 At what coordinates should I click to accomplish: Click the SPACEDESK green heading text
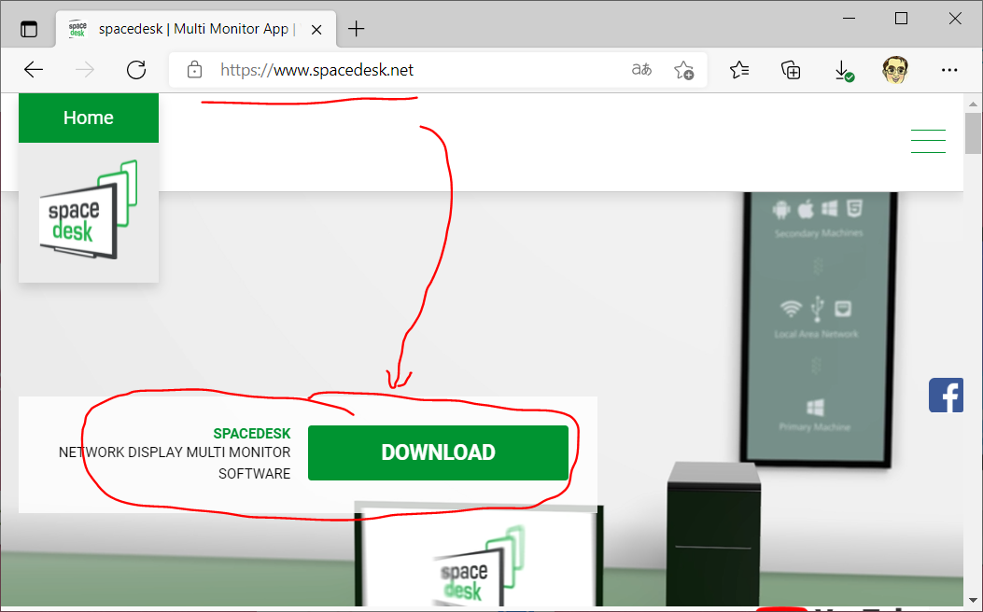(252, 434)
